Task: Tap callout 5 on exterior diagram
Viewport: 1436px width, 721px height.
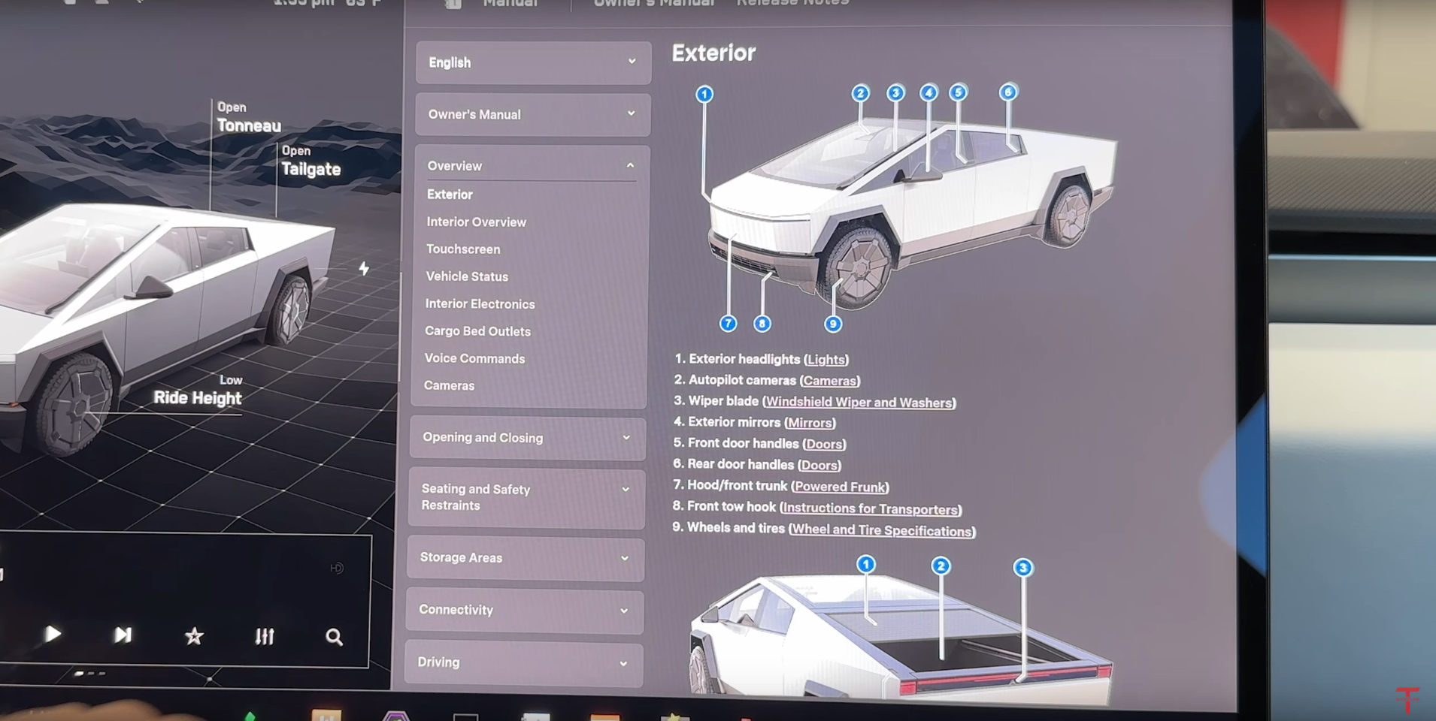Action: (958, 92)
